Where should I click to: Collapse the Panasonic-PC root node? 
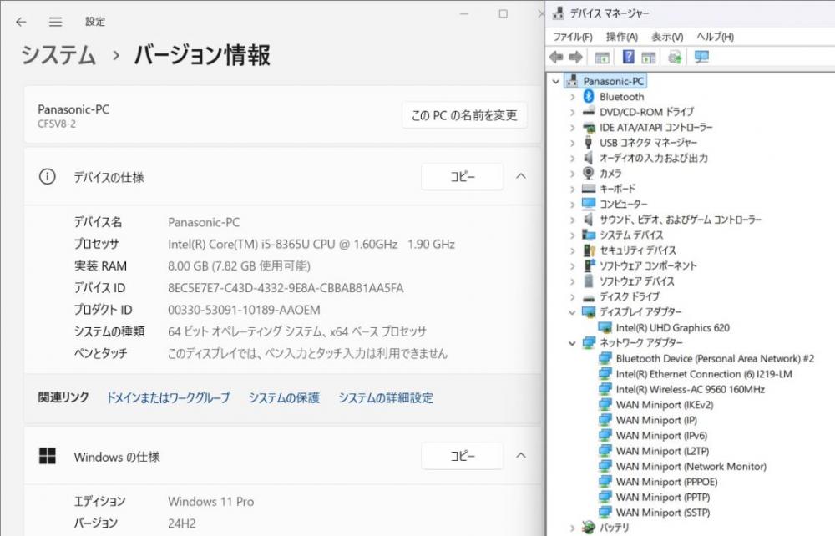[x=556, y=82]
